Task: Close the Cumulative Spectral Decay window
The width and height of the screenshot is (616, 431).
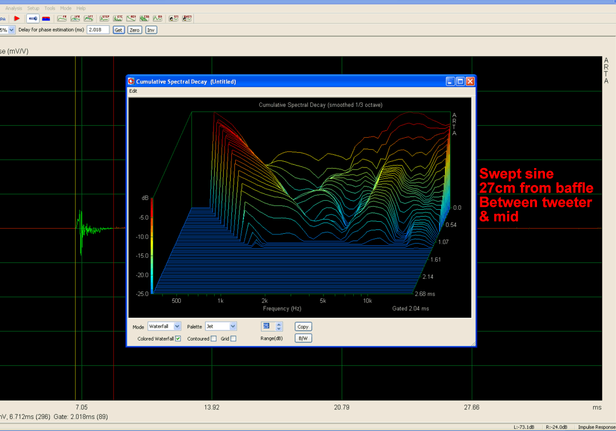Action: coord(470,81)
